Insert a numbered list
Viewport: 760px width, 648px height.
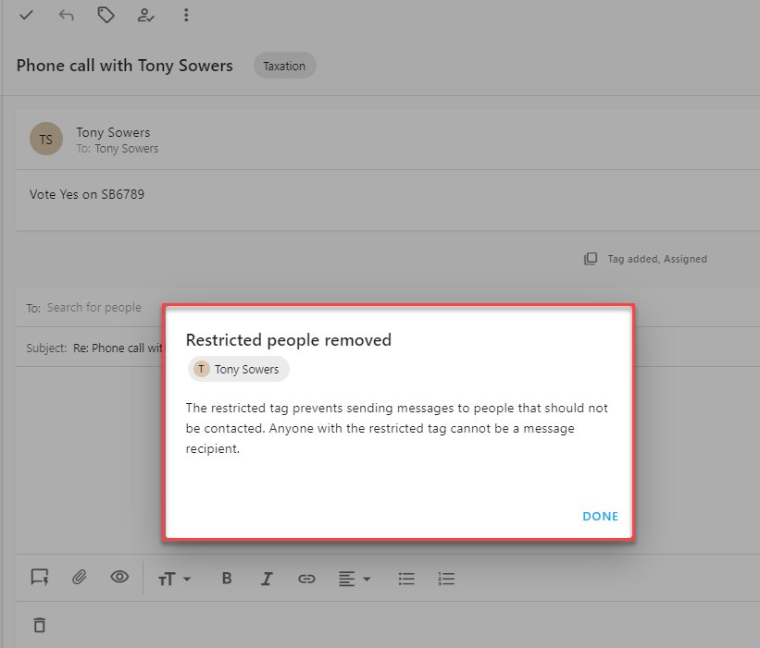pyautogui.click(x=446, y=579)
